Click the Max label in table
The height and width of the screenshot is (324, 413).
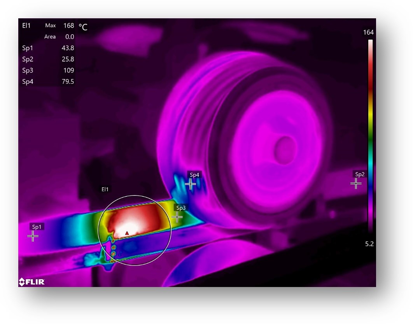click(x=50, y=26)
